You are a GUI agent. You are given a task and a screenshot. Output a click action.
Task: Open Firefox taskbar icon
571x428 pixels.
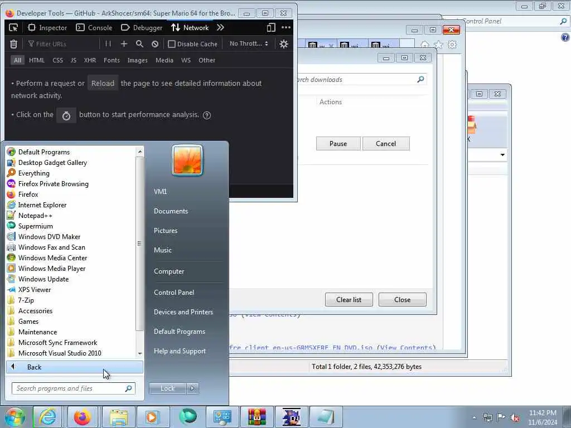[x=82, y=417]
